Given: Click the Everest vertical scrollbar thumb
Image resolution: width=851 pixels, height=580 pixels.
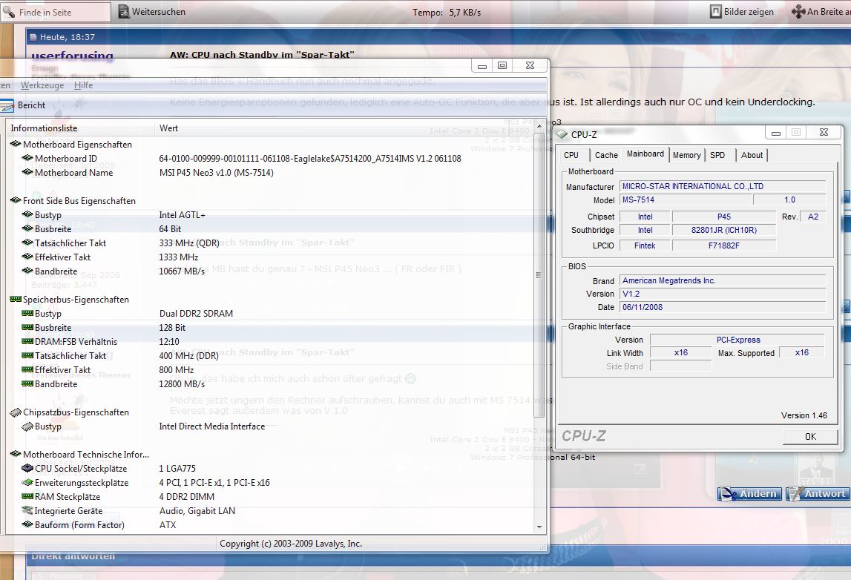Looking at the screenshot, I should [539, 275].
